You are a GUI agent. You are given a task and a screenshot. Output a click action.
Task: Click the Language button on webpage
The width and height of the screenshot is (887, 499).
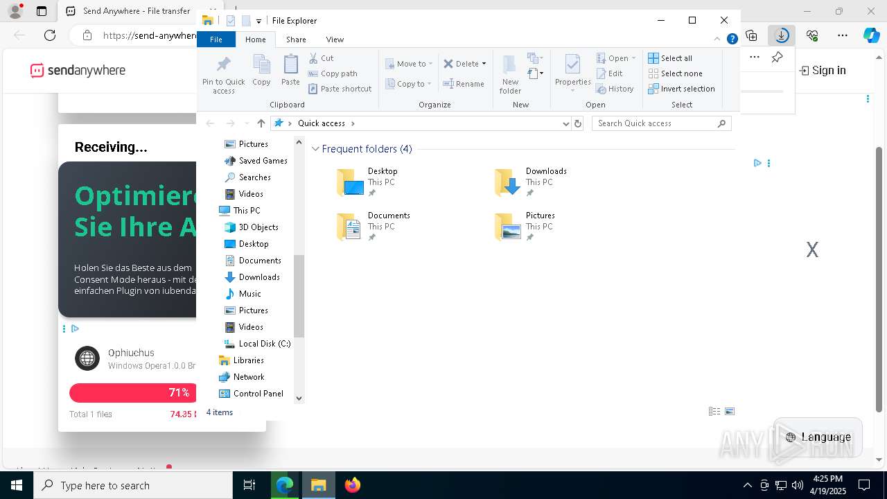pos(818,437)
